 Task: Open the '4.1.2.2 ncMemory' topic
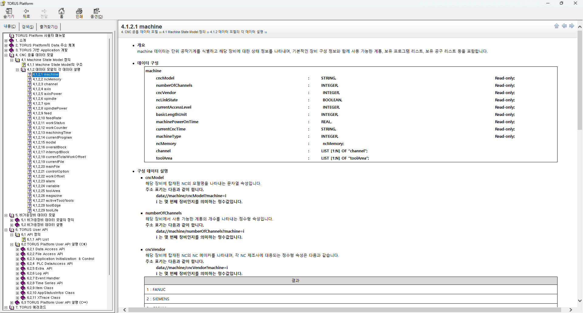(x=47, y=79)
